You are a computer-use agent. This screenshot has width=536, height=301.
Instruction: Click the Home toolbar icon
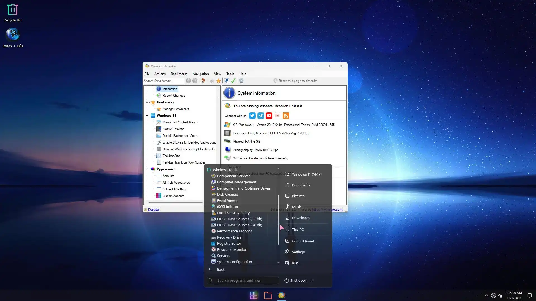(x=203, y=81)
